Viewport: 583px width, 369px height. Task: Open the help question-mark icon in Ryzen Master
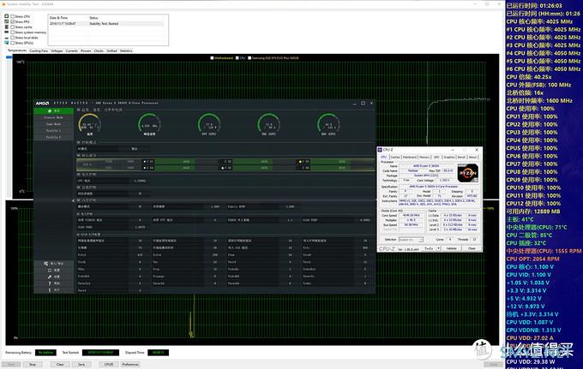coord(50,283)
